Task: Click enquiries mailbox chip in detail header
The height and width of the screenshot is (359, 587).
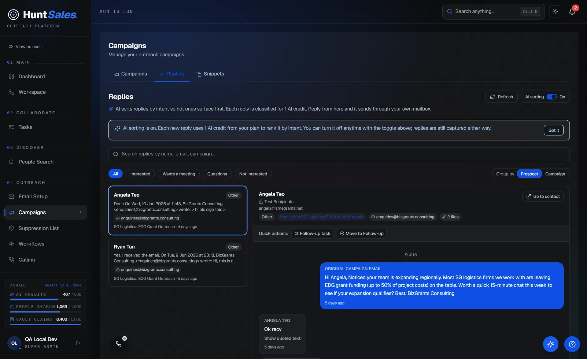Action: 403,217
